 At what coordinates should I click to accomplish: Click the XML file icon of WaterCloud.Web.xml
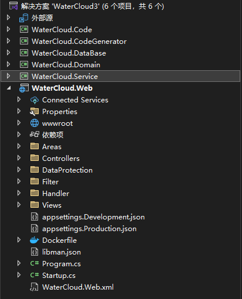(x=34, y=287)
